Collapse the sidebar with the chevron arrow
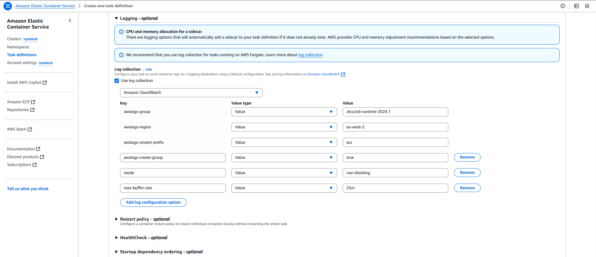The image size is (596, 257). (70, 21)
